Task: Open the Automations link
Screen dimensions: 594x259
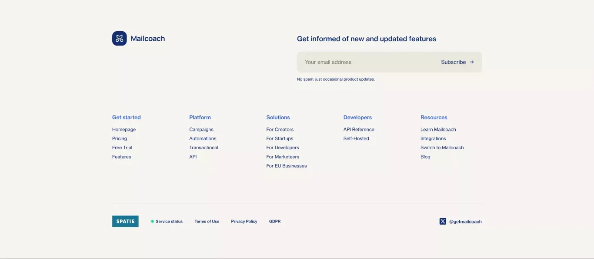Action: [203, 138]
